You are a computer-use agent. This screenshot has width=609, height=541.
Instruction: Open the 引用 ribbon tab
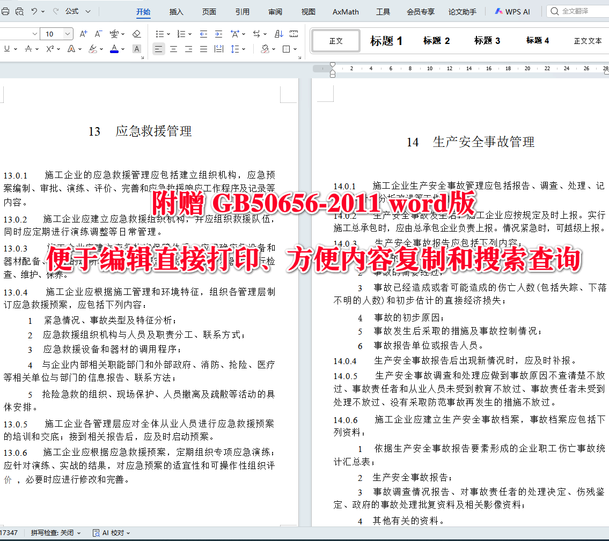[243, 12]
